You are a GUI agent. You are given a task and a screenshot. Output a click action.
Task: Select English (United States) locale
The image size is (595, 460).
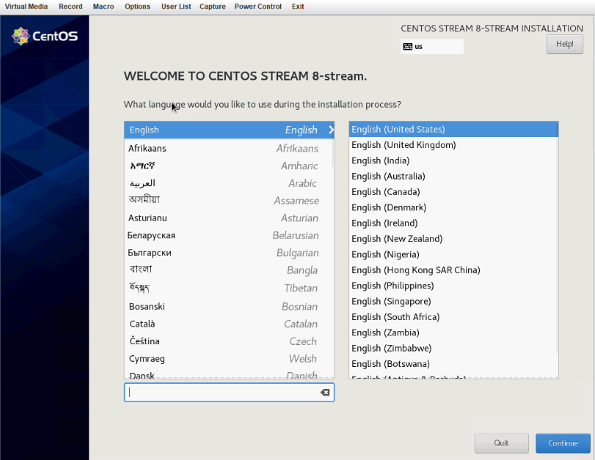point(453,129)
